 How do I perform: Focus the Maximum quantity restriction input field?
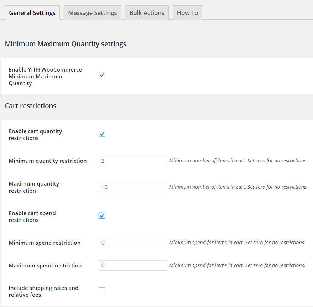tap(133, 187)
